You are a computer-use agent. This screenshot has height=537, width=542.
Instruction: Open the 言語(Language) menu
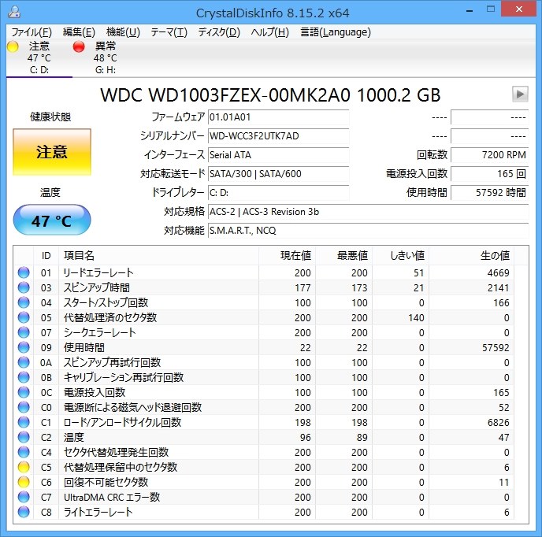click(336, 32)
